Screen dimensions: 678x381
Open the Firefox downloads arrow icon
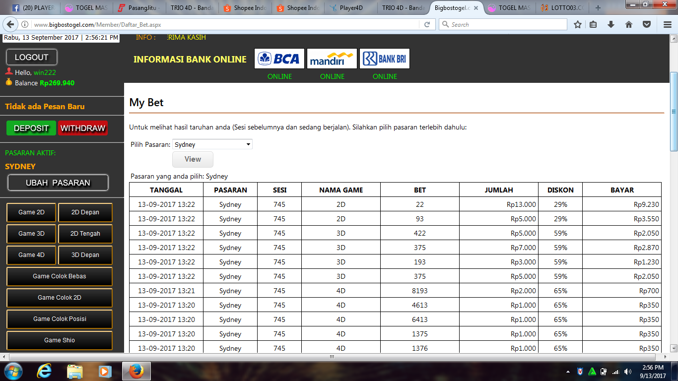tap(611, 25)
